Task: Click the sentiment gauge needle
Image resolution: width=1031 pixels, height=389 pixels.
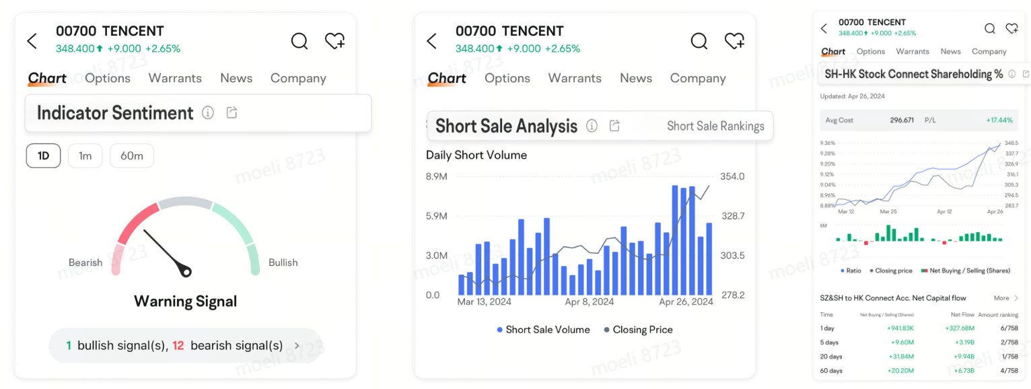Action: click(x=168, y=252)
